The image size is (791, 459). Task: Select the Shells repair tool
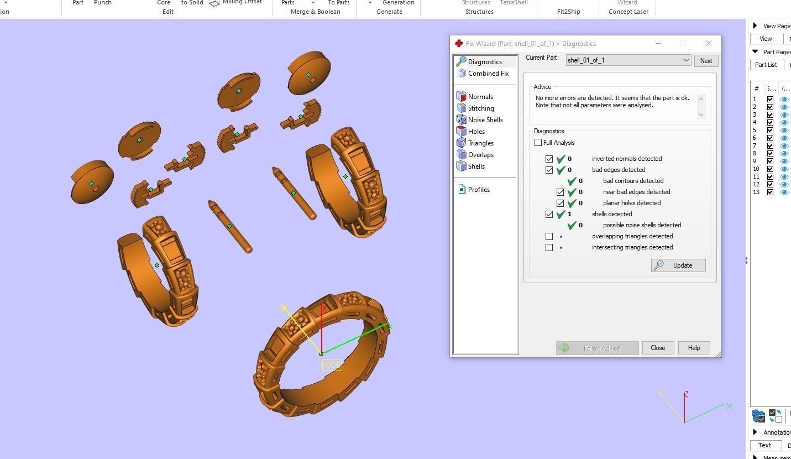470,166
